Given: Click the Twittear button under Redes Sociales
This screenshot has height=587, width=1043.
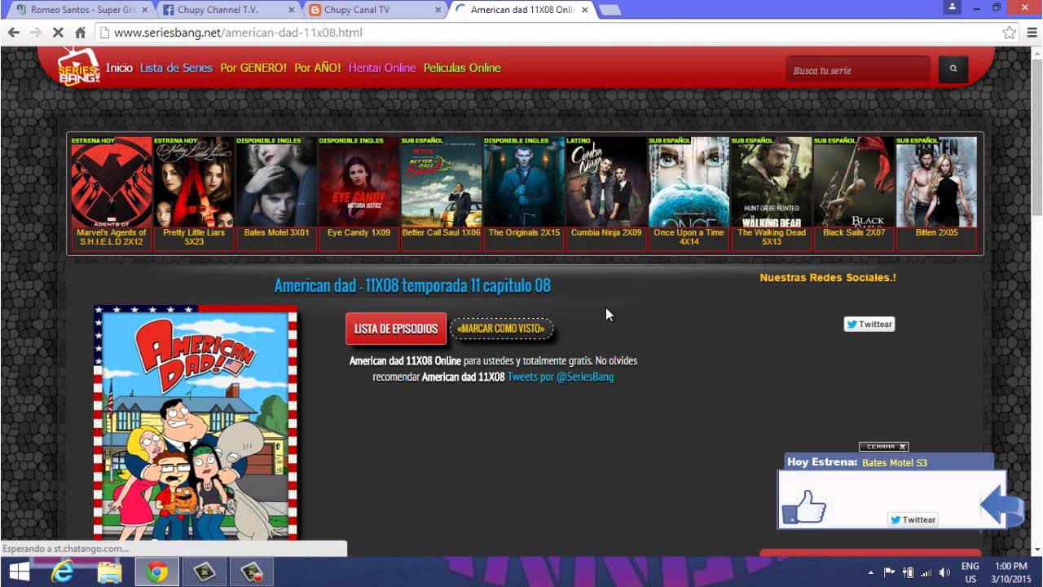Looking at the screenshot, I should coord(869,324).
